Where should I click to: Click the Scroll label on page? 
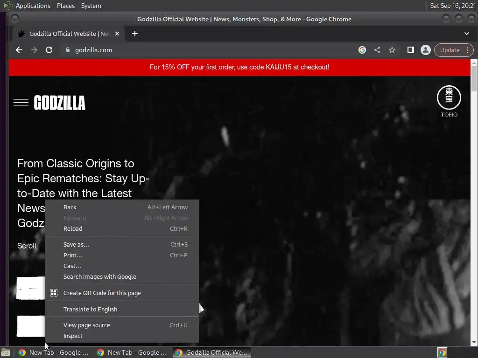(27, 246)
